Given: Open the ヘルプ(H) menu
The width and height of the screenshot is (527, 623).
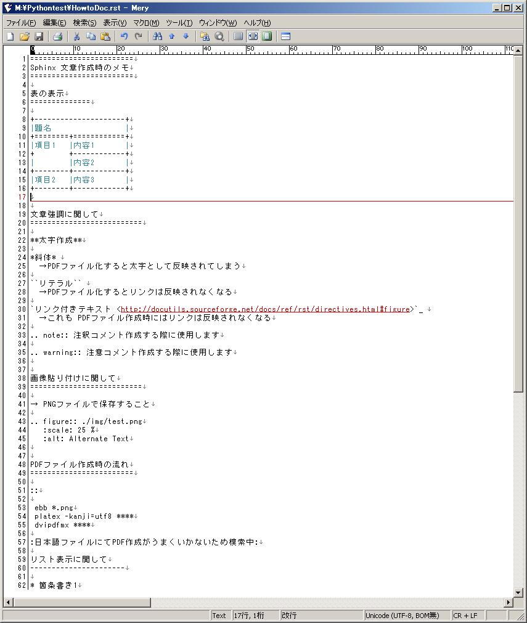Looking at the screenshot, I should tap(257, 23).
